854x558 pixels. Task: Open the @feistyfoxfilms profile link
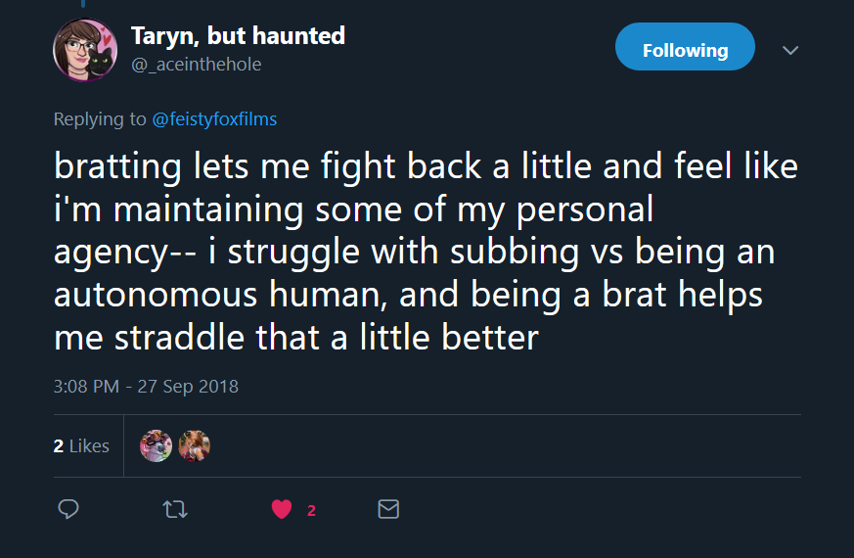(214, 119)
